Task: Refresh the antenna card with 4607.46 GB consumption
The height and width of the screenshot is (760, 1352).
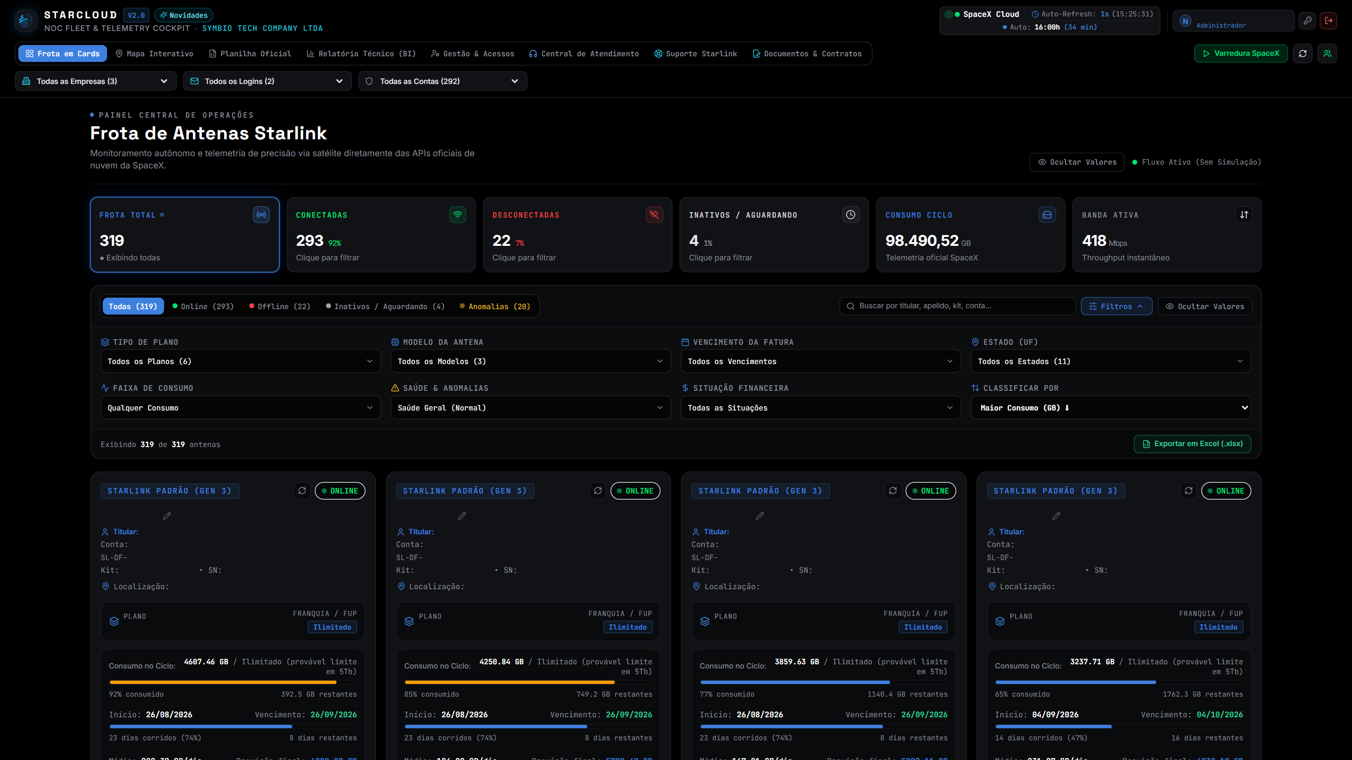Action: click(x=302, y=490)
